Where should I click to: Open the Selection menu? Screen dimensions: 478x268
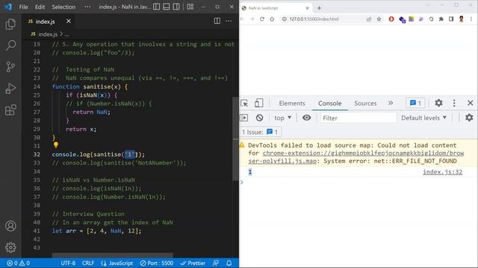(63, 7)
